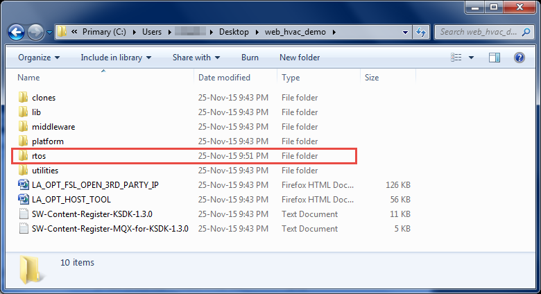The width and height of the screenshot is (541, 294).
Task: Select the utilities folder name
Action: (45, 171)
